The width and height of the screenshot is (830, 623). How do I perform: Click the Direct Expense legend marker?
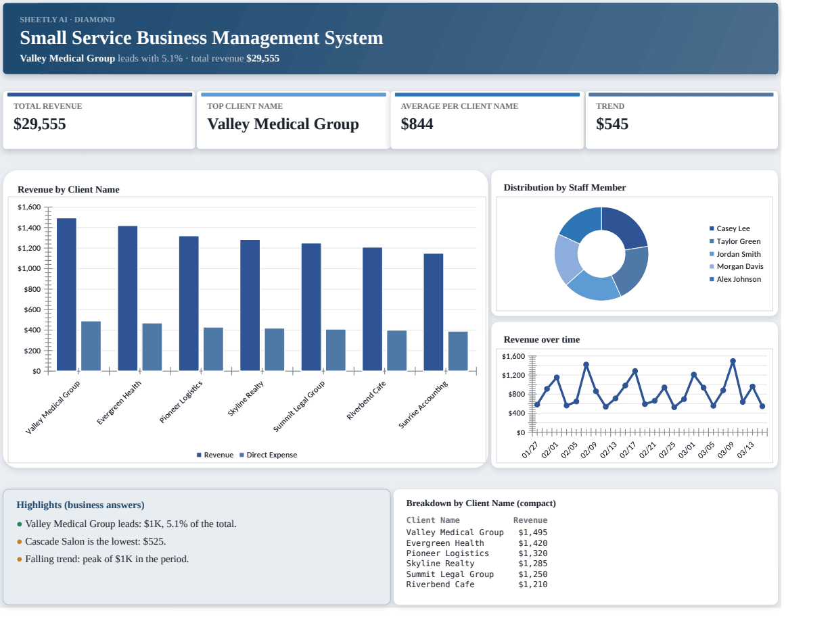pos(241,455)
